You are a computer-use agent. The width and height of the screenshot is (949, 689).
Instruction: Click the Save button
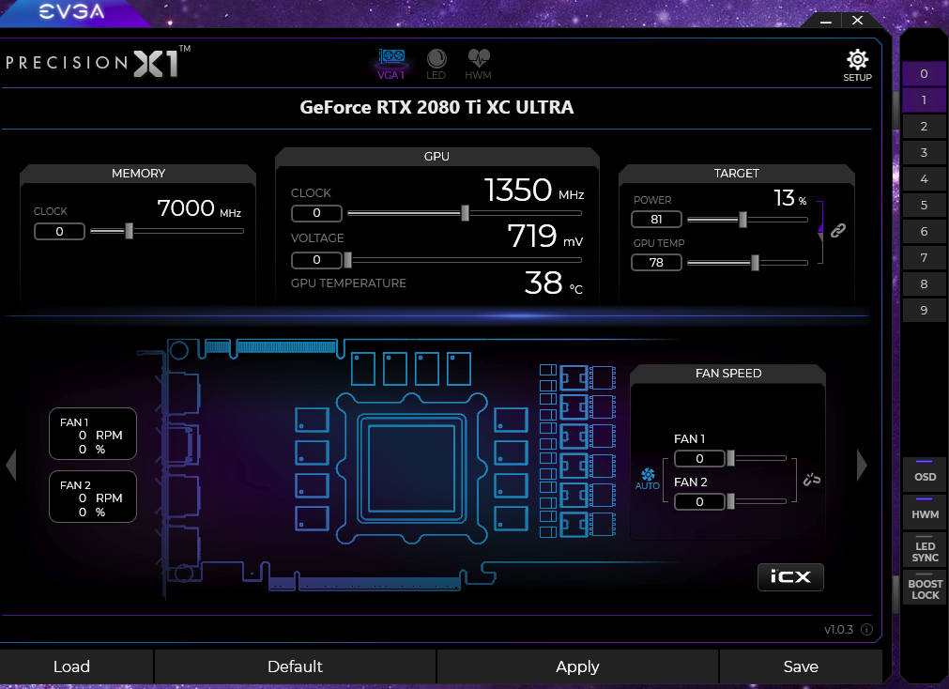(801, 666)
